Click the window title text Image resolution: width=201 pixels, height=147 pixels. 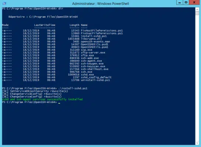click(100, 4)
